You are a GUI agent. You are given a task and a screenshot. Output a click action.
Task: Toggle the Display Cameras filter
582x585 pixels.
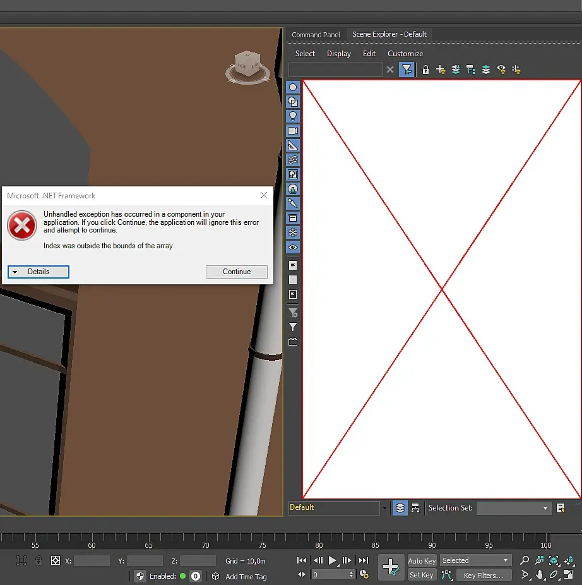pyautogui.click(x=293, y=131)
